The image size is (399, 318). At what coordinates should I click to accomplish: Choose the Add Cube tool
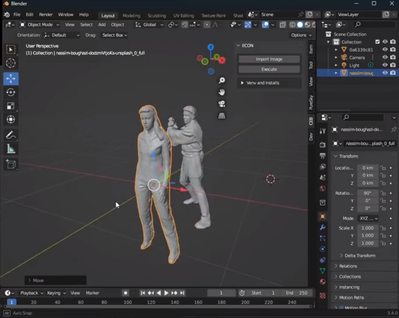(x=11, y=164)
